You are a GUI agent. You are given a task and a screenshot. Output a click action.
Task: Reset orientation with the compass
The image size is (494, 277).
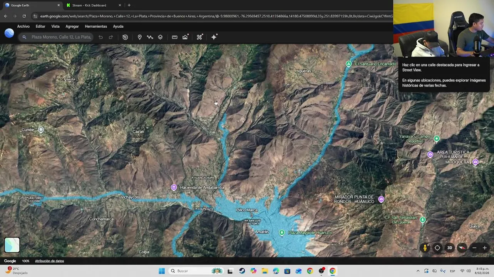[462, 248]
